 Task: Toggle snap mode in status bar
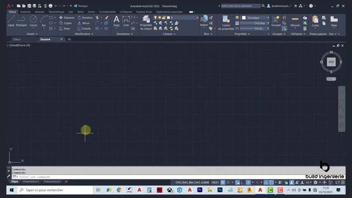coord(228,183)
